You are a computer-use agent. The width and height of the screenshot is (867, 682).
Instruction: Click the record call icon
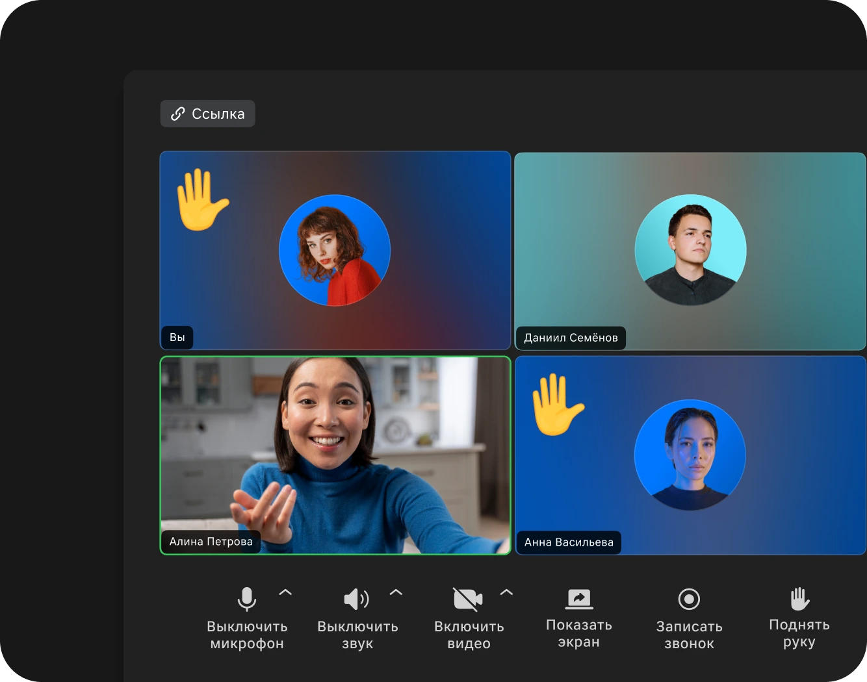click(689, 599)
